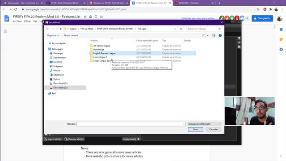Click the FIFER's FIFA 20 Realism Mod breadcrumb
The height and width of the screenshot is (161, 286).
[115, 29]
